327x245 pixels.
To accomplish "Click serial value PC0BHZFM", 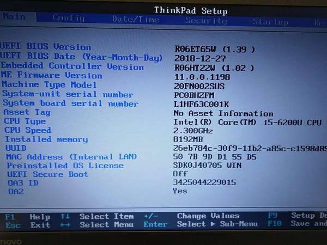I will coord(194,95).
